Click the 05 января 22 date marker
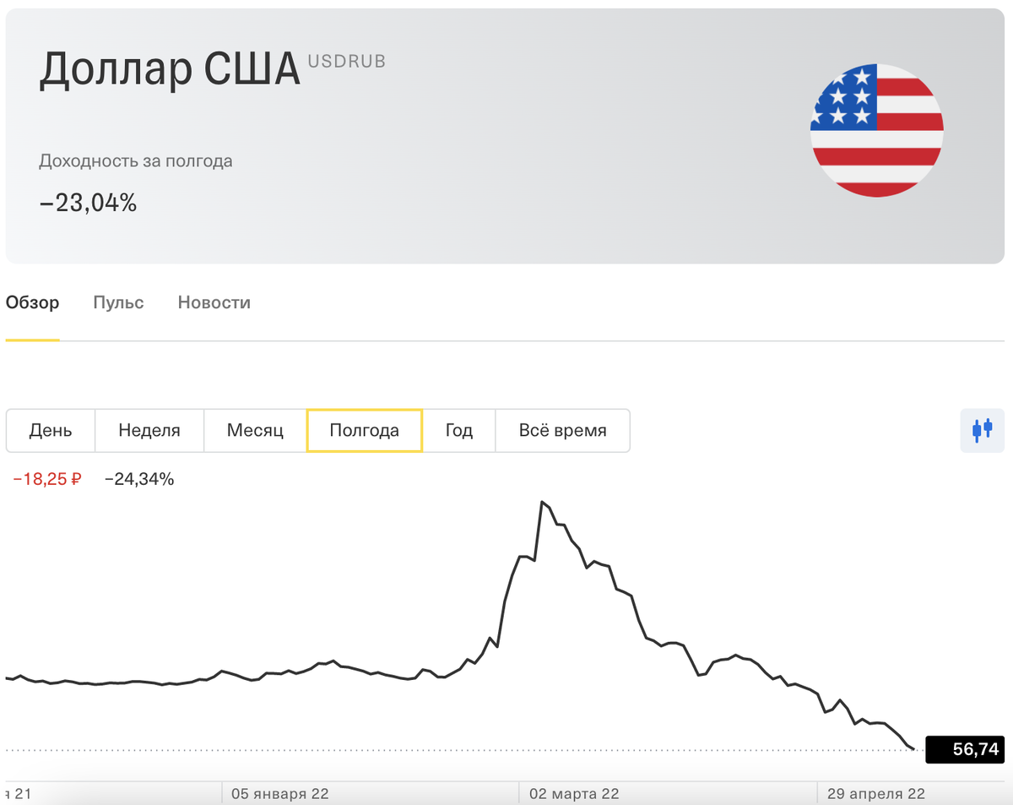 (279, 794)
